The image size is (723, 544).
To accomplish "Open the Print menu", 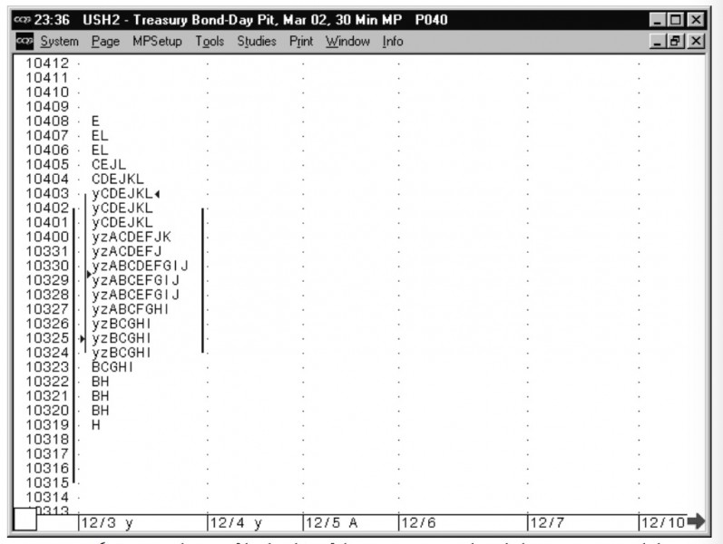I will (301, 41).
